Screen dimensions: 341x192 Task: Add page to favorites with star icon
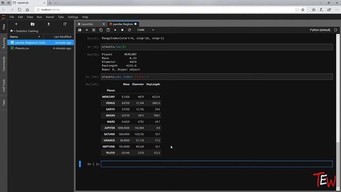pos(303,10)
